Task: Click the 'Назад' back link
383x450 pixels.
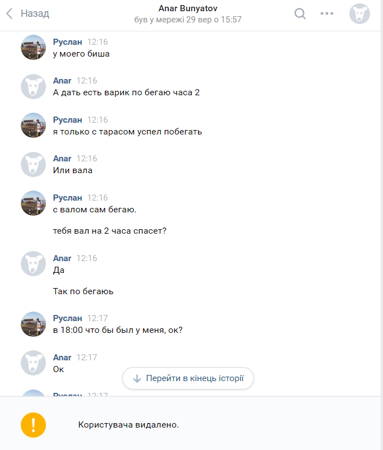Action: (x=35, y=13)
